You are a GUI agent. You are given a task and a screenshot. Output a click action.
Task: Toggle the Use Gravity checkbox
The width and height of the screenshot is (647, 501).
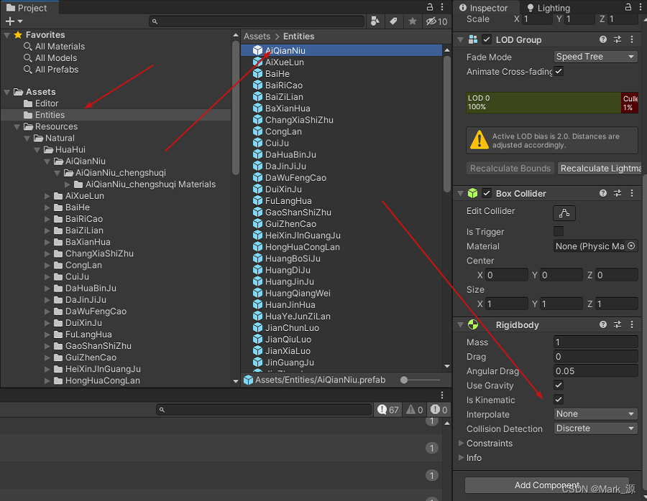559,385
